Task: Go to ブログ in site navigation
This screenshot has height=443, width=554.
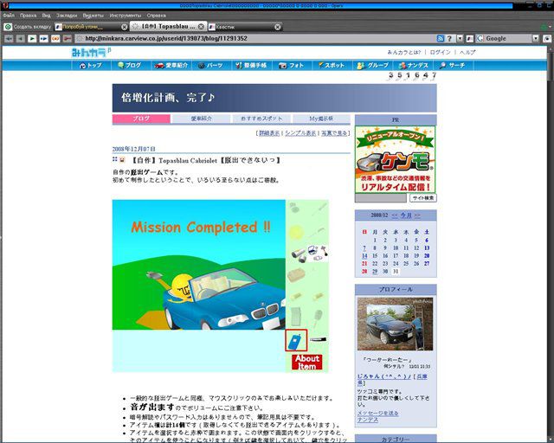Action: pyautogui.click(x=130, y=66)
